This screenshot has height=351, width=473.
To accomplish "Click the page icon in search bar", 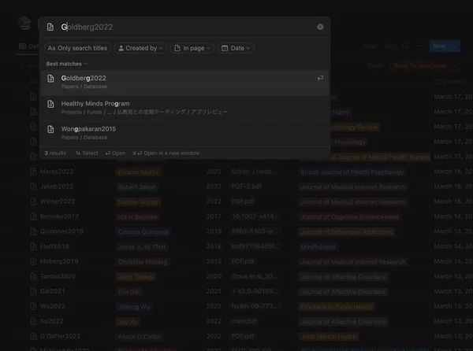I will (50, 27).
